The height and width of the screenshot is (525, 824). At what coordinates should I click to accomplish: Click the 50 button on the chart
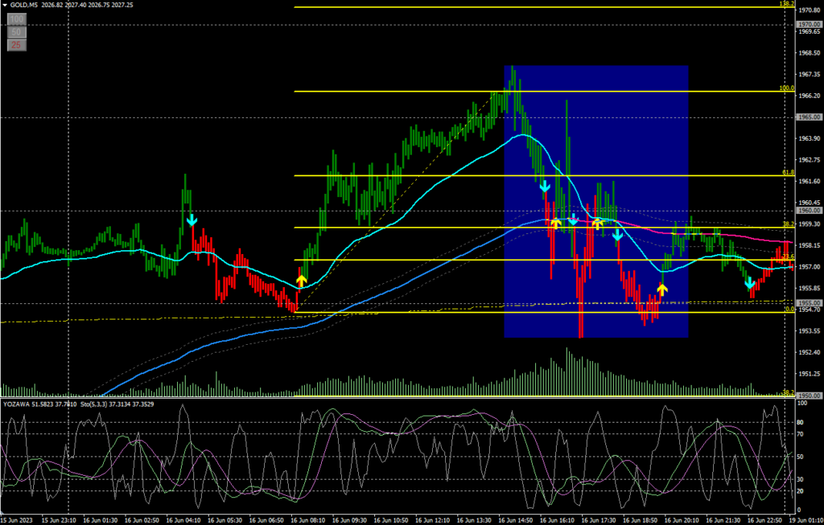coord(16,32)
